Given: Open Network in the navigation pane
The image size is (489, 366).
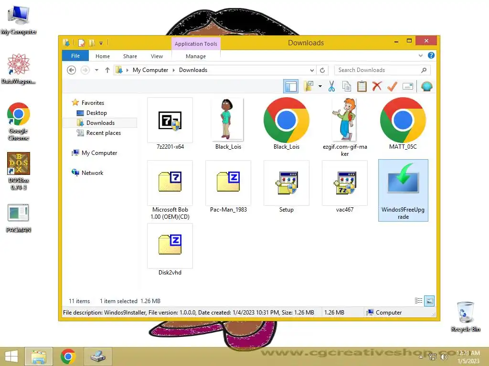Looking at the screenshot, I should (92, 173).
